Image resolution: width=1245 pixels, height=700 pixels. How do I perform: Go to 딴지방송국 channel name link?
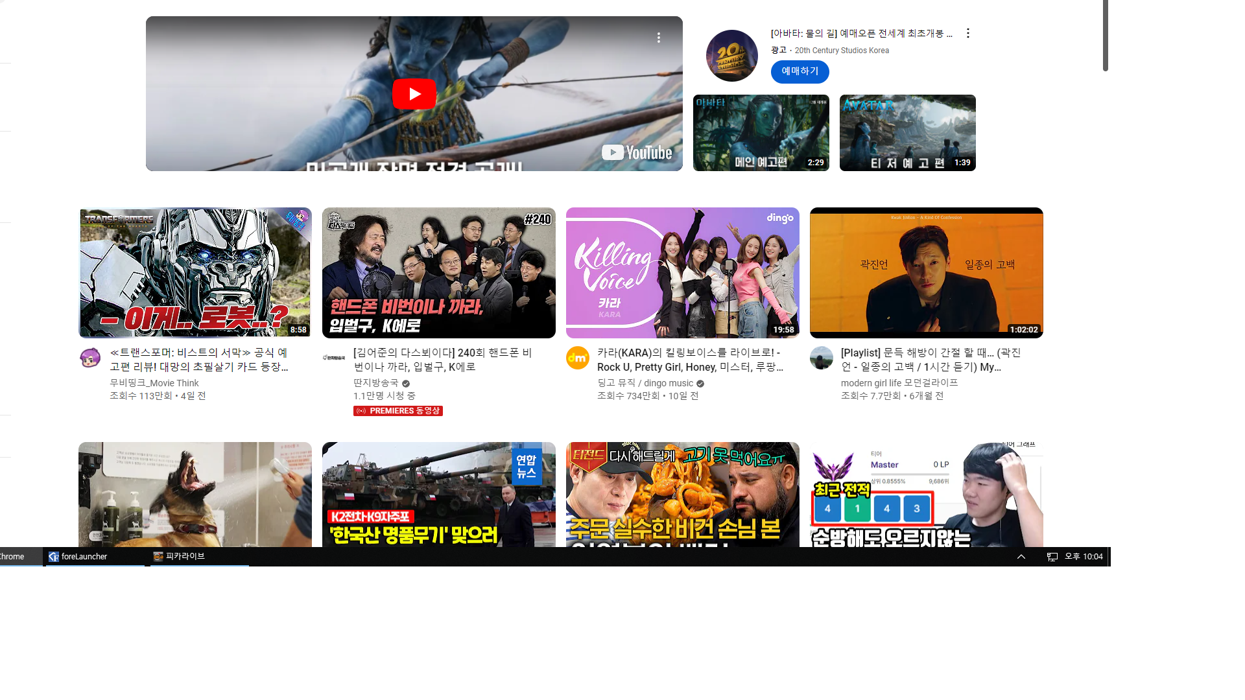(376, 383)
